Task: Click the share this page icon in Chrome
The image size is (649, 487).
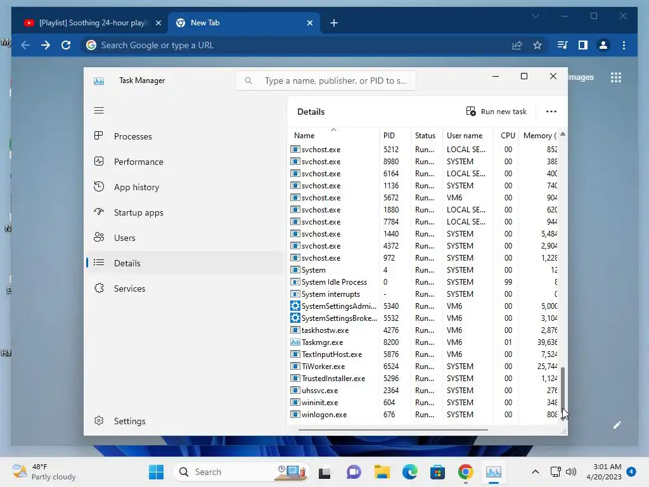Action: [x=517, y=46]
